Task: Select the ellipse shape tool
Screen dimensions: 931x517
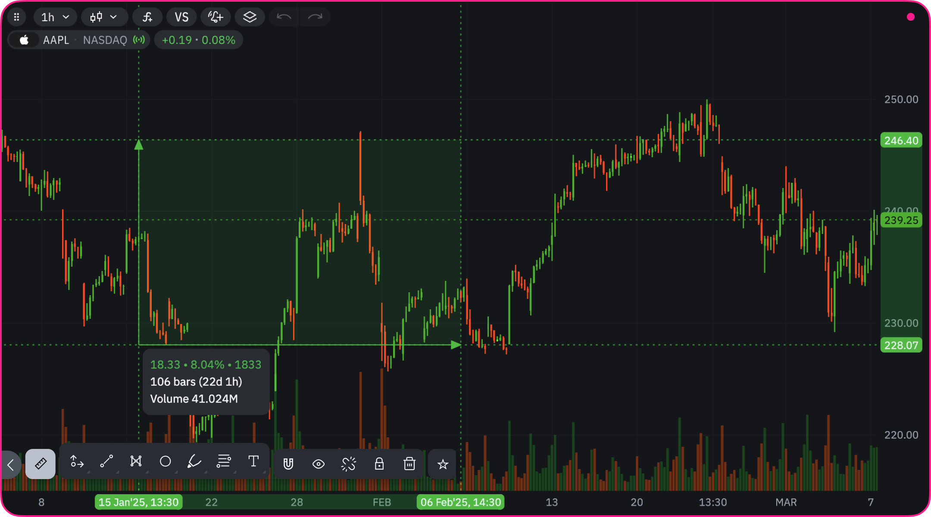Action: coord(165,461)
